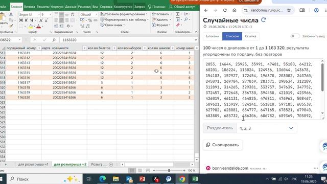This screenshot has height=184, width=327.
Task: Decrease font size with small A icon
Action: coord(46,20)
